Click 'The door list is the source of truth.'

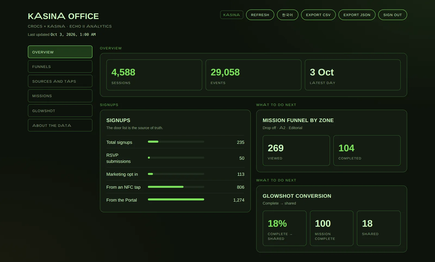(135, 128)
